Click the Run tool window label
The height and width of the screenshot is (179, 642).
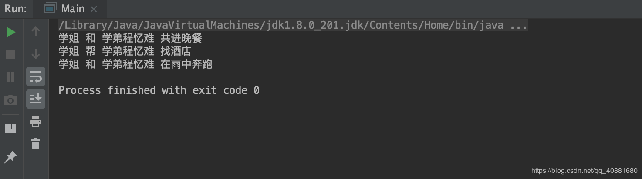(16, 9)
